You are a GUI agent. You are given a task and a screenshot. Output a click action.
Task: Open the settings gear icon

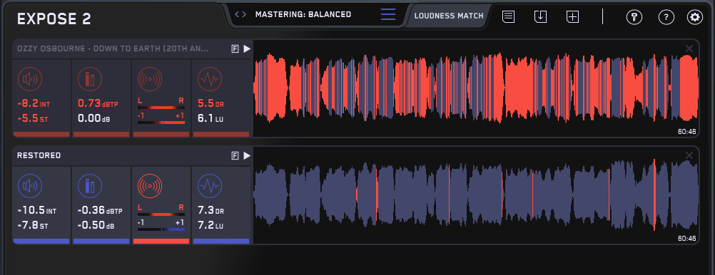pyautogui.click(x=695, y=17)
